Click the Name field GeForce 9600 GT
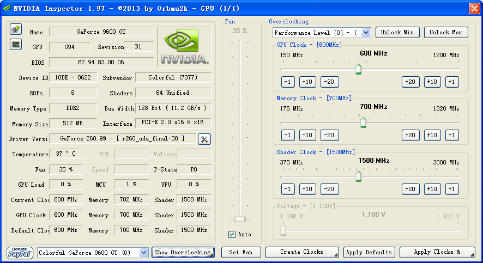483x263 pixels. [x=101, y=32]
